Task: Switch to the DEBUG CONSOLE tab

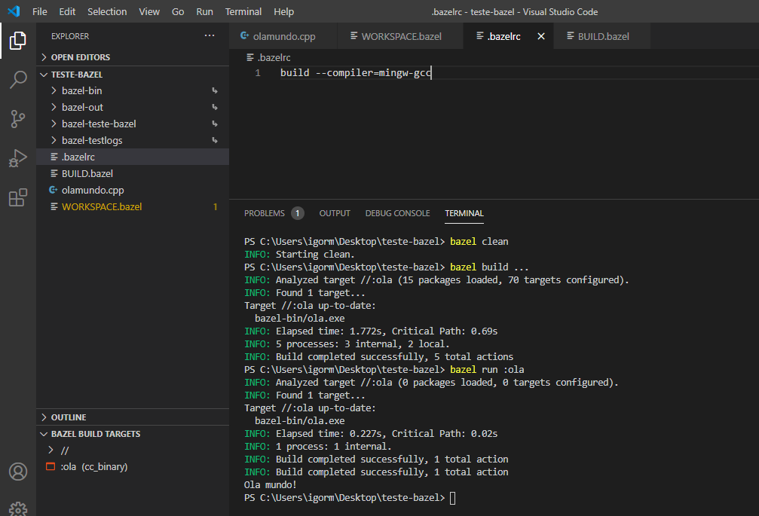Action: [397, 213]
